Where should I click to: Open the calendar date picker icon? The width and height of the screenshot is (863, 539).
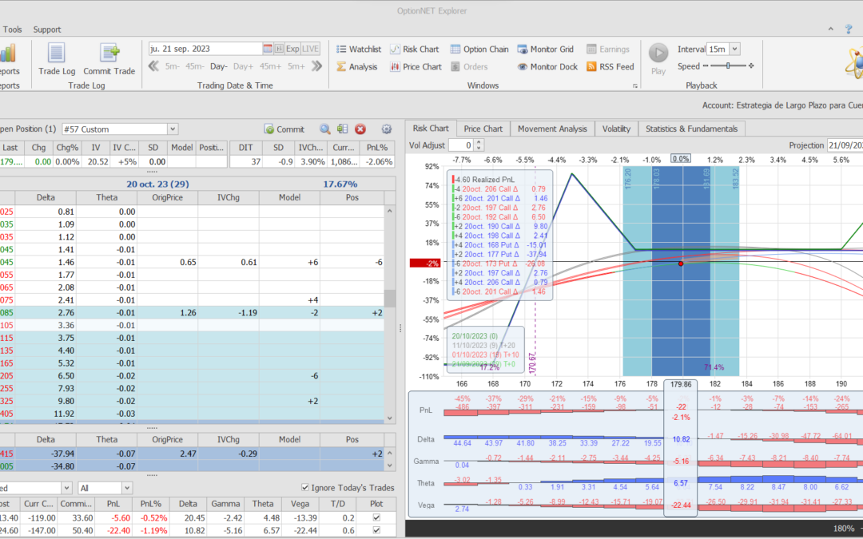268,49
